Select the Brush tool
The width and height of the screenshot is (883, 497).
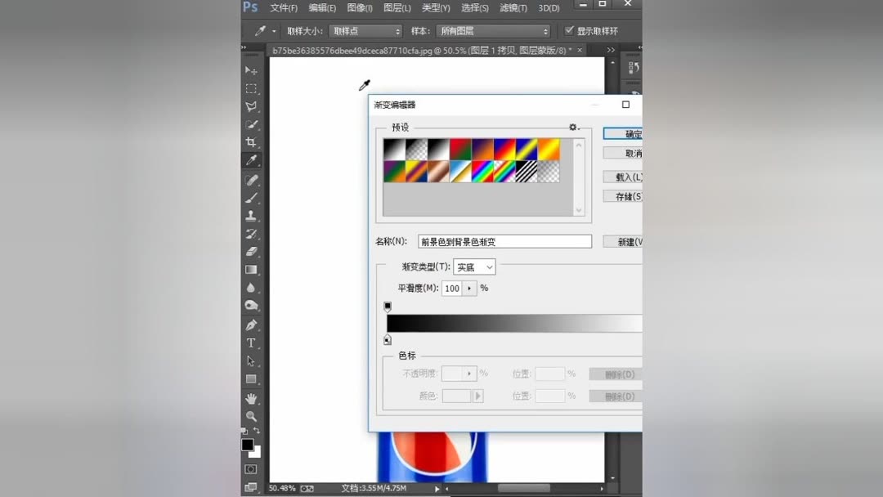pos(251,198)
